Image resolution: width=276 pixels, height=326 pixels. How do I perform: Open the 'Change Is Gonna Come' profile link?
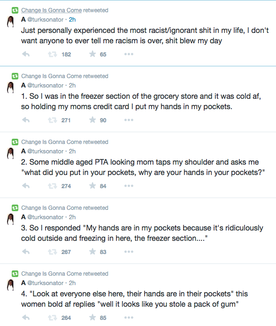[52, 10]
